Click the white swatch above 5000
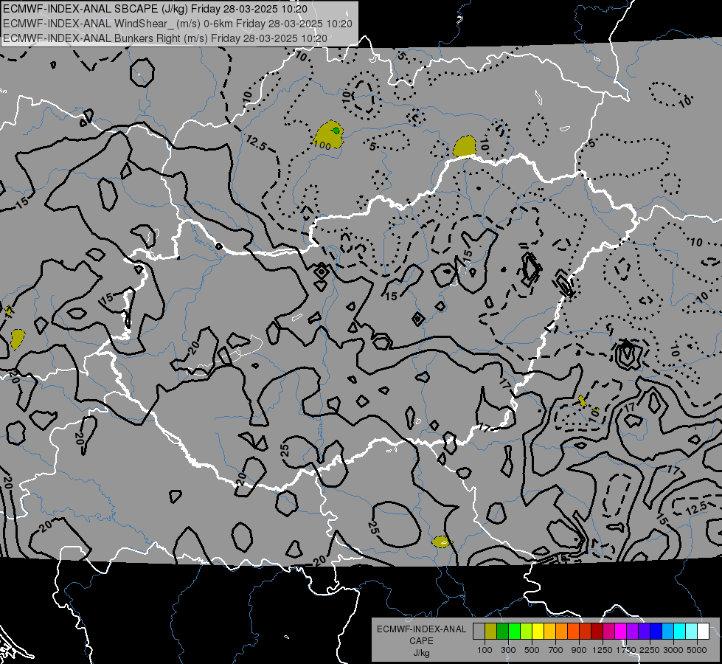722x664 pixels. click(x=704, y=632)
